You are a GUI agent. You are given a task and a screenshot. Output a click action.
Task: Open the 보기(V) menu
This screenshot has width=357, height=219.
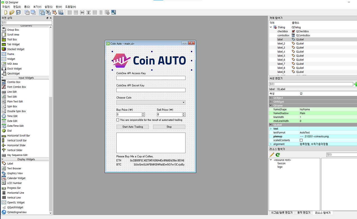[x=37, y=7]
